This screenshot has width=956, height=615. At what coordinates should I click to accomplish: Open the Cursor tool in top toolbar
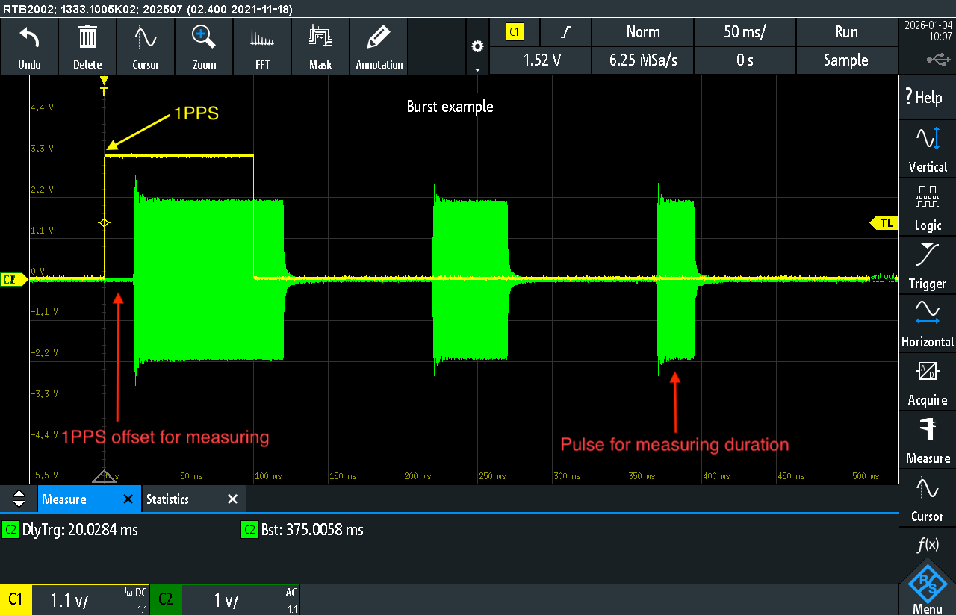click(146, 38)
